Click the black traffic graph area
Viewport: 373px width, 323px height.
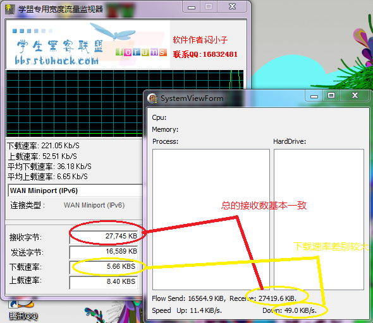click(x=75, y=103)
